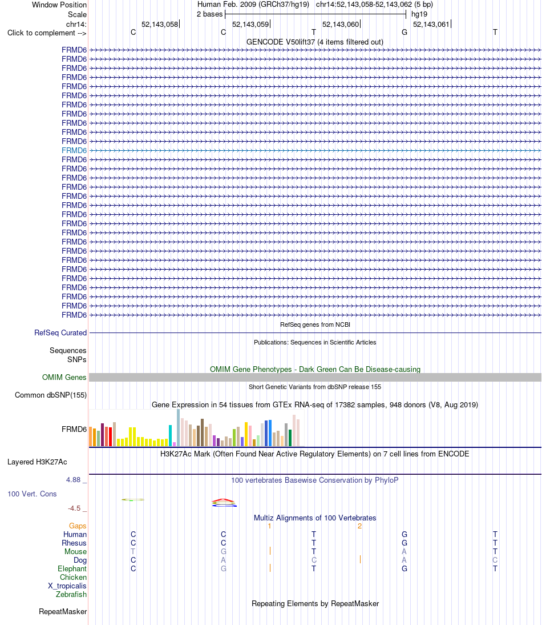The height and width of the screenshot is (625, 542).
Task: Click position label 52,143,060
Action: 341,25
